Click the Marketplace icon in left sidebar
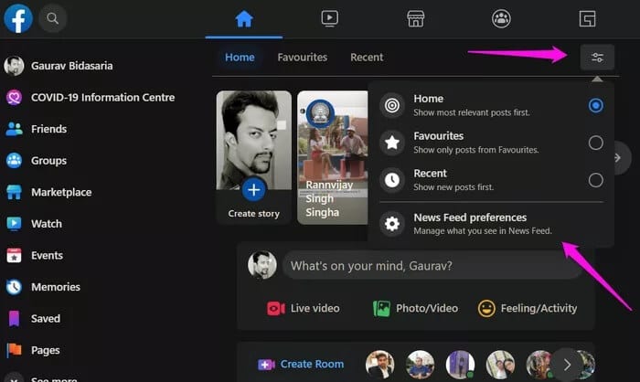 click(14, 192)
